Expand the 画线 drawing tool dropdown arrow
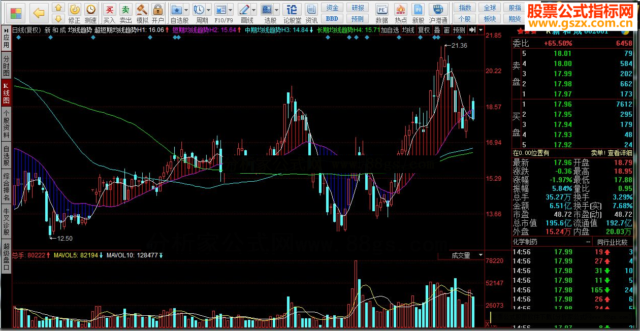Viewport: 640px width, 331px height. click(254, 10)
